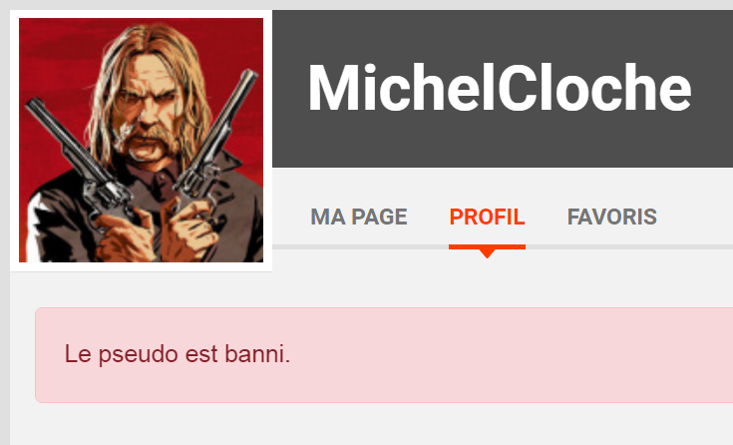Image resolution: width=733 pixels, height=445 pixels.
Task: Click the word 'banni' in the alert
Action: pyautogui.click(x=257, y=354)
